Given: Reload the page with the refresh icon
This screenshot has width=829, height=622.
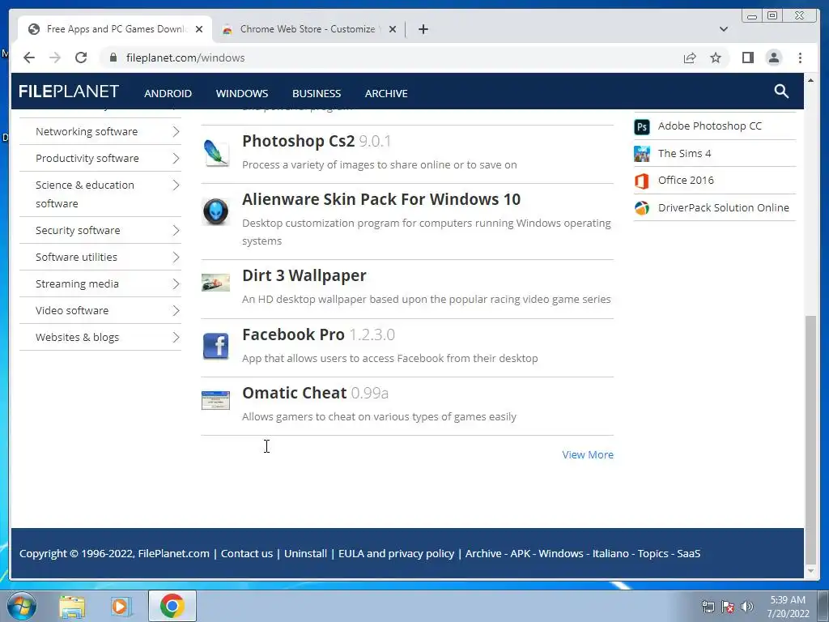Looking at the screenshot, I should tap(81, 58).
